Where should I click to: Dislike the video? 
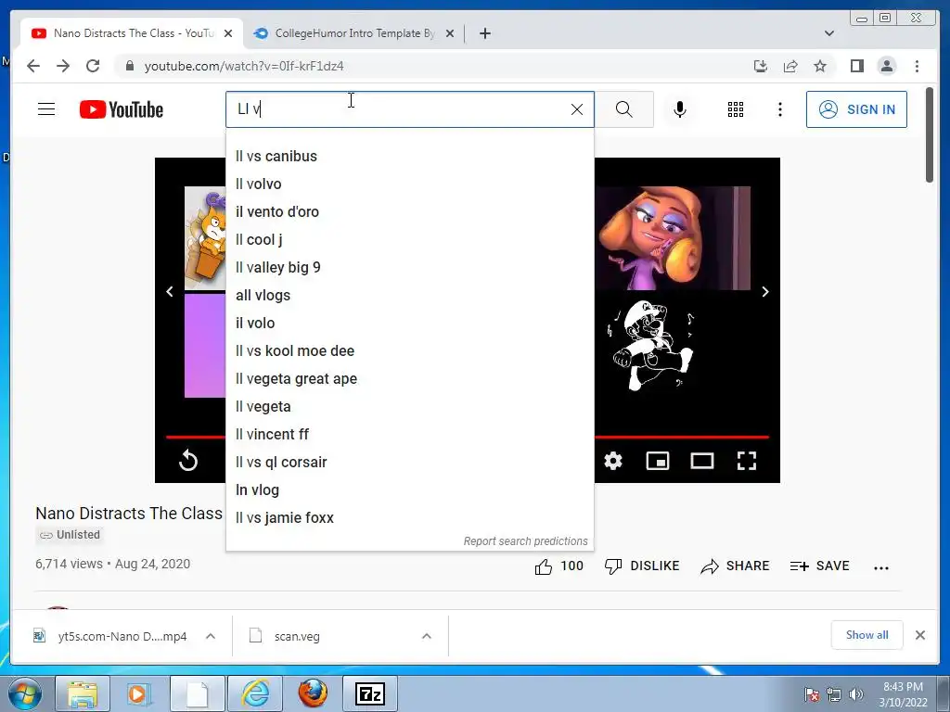(x=642, y=566)
